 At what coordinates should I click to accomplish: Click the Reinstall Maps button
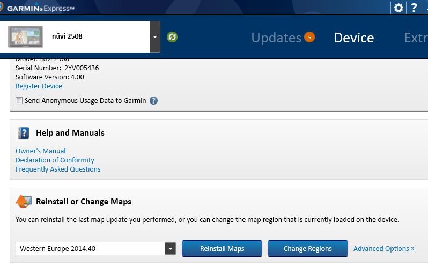tap(222, 248)
